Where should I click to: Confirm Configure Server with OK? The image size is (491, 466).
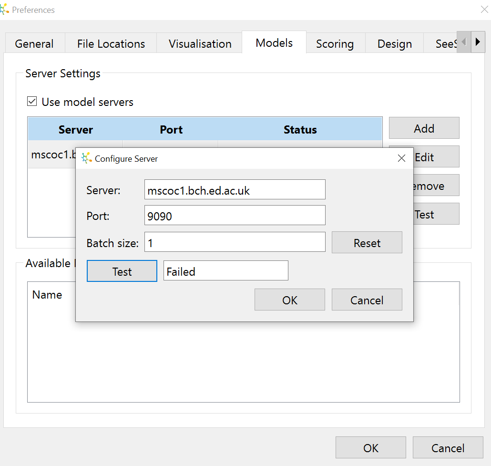pyautogui.click(x=289, y=300)
